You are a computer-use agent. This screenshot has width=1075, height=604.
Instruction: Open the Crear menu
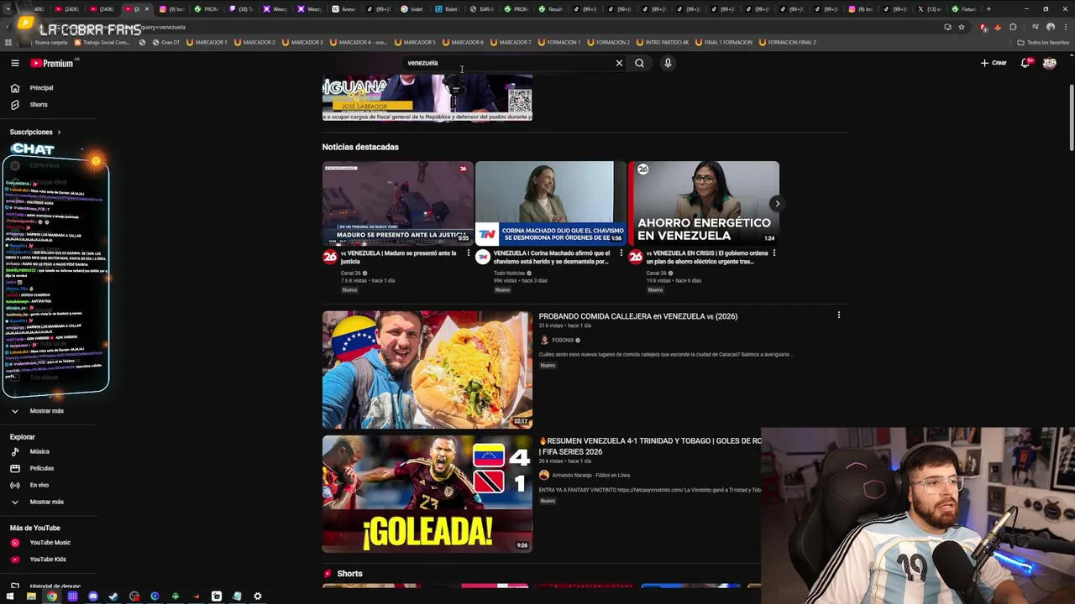[993, 63]
